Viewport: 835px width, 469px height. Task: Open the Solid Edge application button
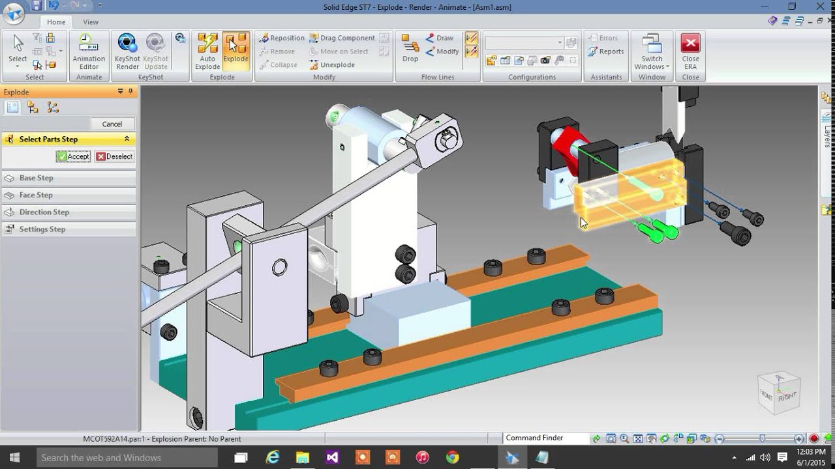14,12
